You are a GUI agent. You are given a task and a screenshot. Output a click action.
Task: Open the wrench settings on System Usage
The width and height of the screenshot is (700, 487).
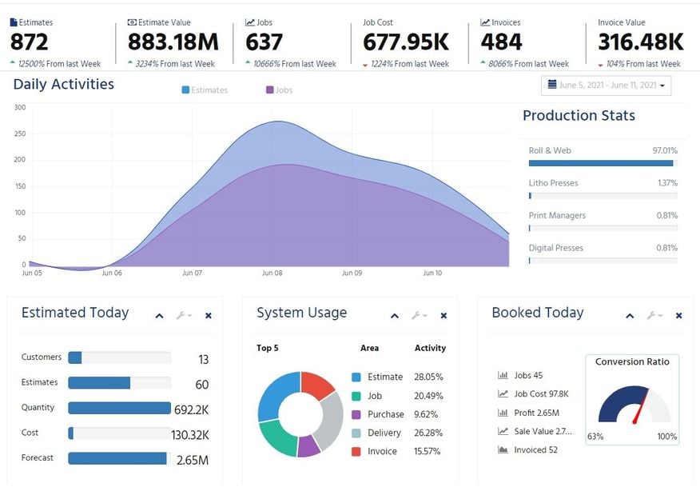pos(419,315)
